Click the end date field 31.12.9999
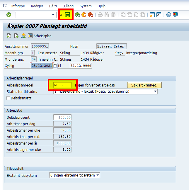This screenshot has height=190, width=189. [x=81, y=66]
